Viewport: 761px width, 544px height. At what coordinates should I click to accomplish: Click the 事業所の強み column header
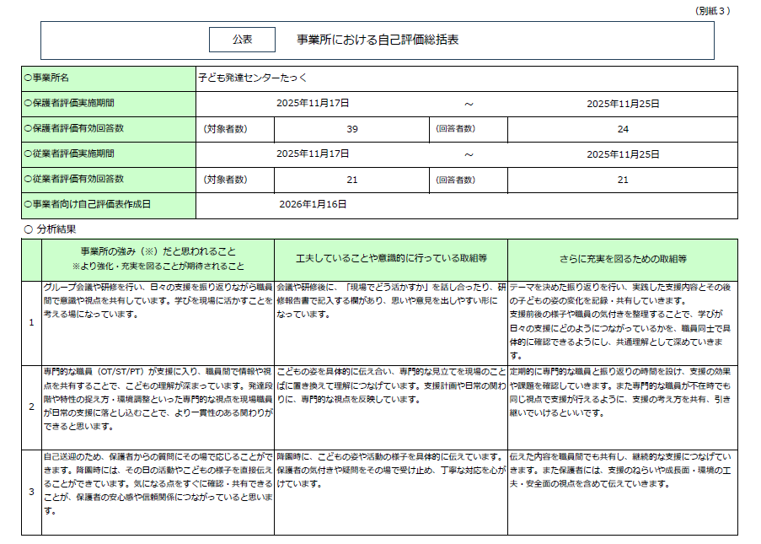coord(158,258)
